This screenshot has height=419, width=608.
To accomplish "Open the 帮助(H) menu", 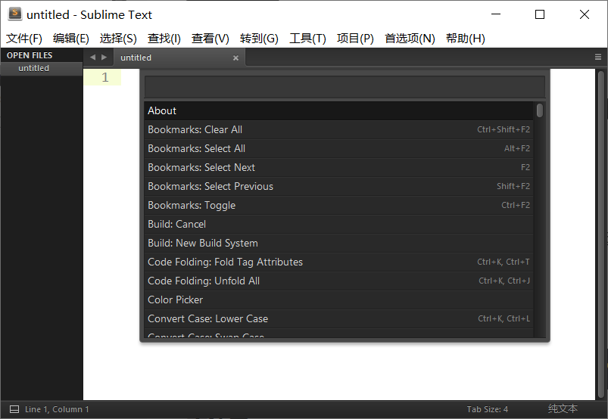I will point(466,39).
